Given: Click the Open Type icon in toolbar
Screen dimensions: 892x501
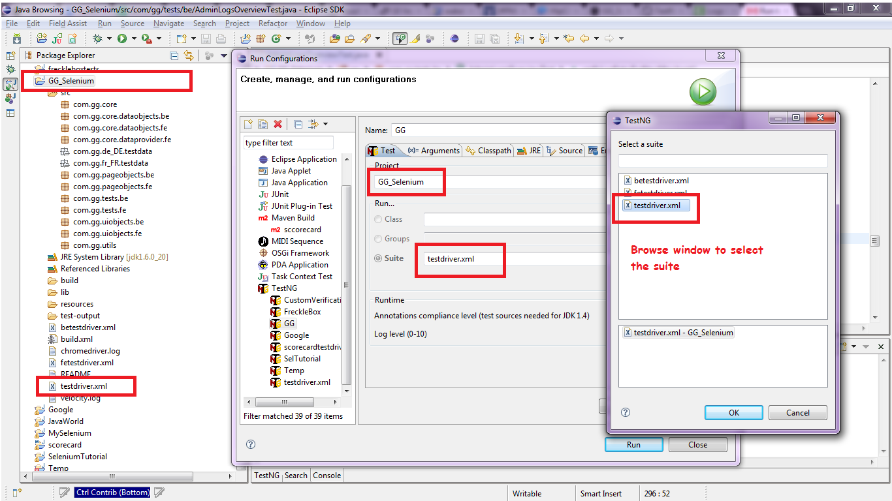Looking at the screenshot, I should (334, 39).
